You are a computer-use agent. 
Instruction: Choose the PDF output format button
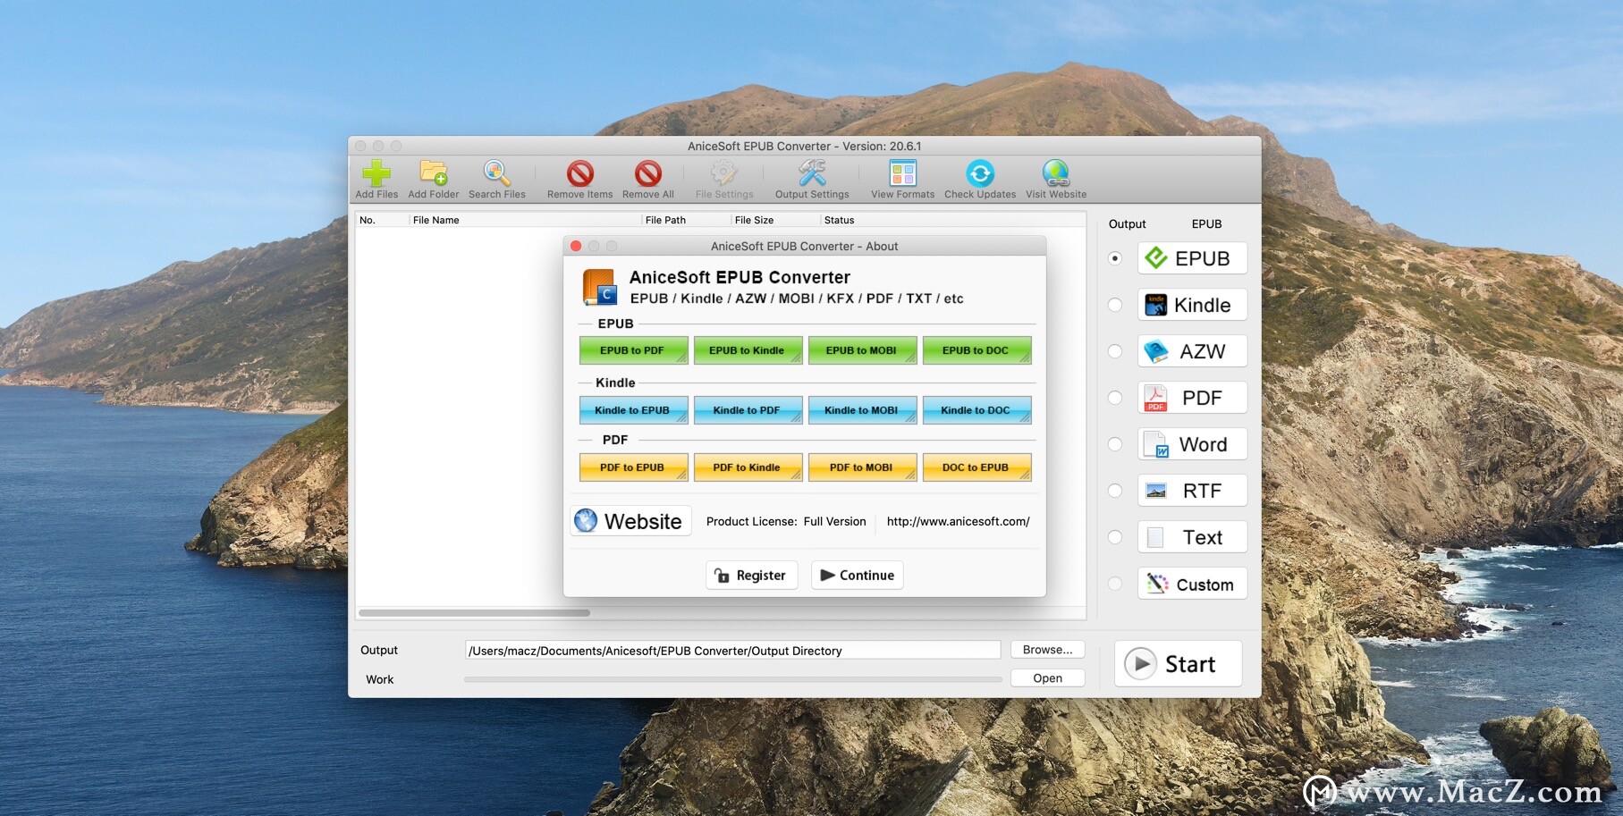point(1192,398)
